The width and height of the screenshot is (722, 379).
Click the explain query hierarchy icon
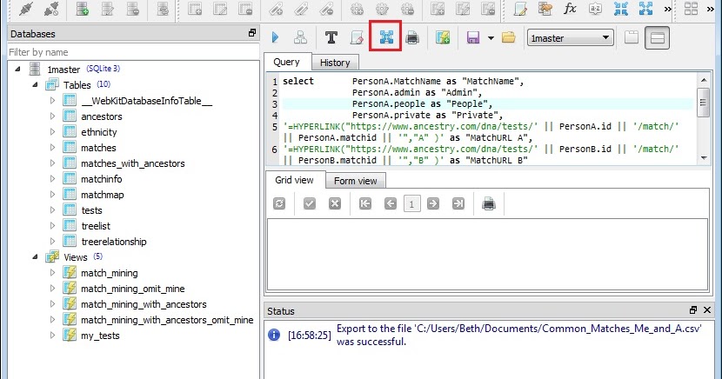(x=300, y=37)
